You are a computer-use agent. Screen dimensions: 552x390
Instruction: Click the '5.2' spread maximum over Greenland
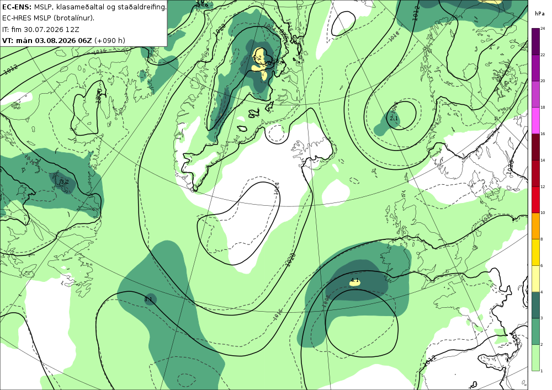pos(257,58)
